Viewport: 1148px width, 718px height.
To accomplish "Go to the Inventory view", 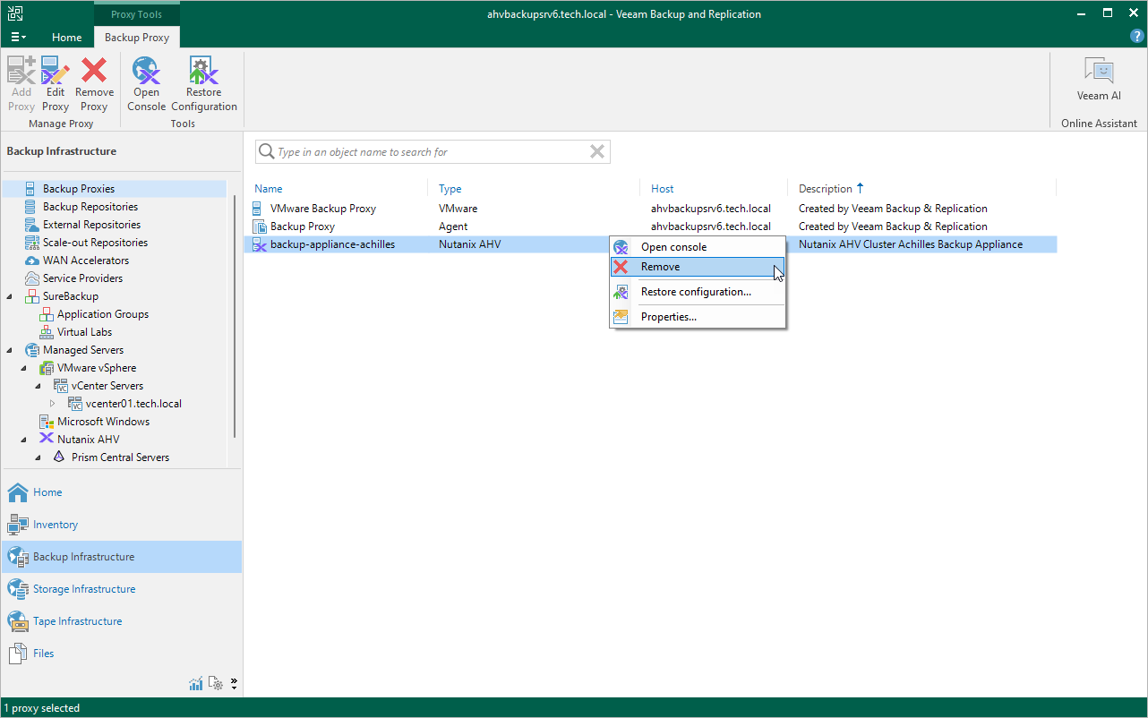I will (x=56, y=525).
